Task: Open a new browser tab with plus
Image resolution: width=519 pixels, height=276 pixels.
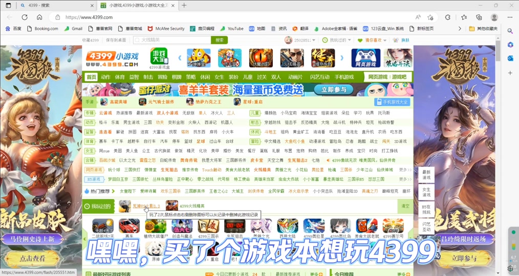Action: point(184,5)
